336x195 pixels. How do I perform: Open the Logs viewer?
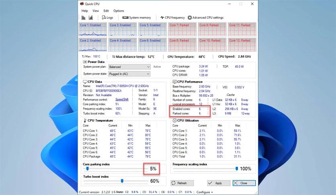pos(107,18)
